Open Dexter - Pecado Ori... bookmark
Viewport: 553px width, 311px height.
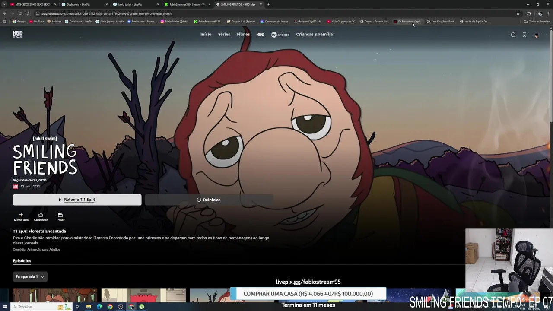point(375,22)
